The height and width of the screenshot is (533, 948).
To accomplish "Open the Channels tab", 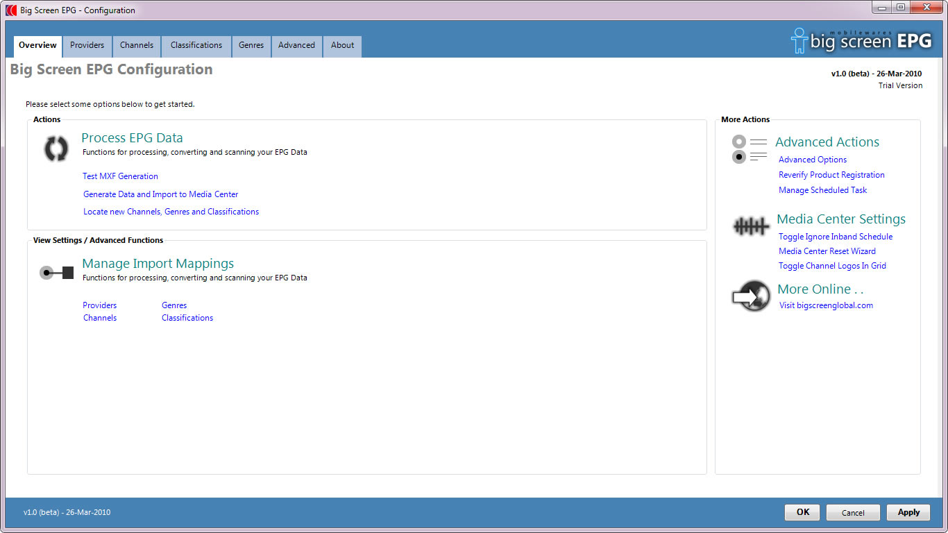I will click(x=137, y=46).
